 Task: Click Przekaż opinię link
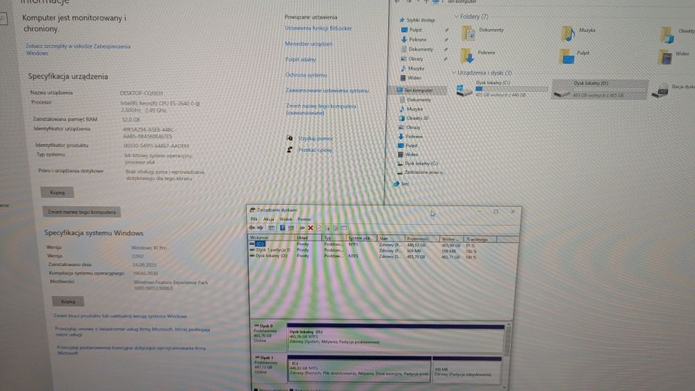coord(315,150)
